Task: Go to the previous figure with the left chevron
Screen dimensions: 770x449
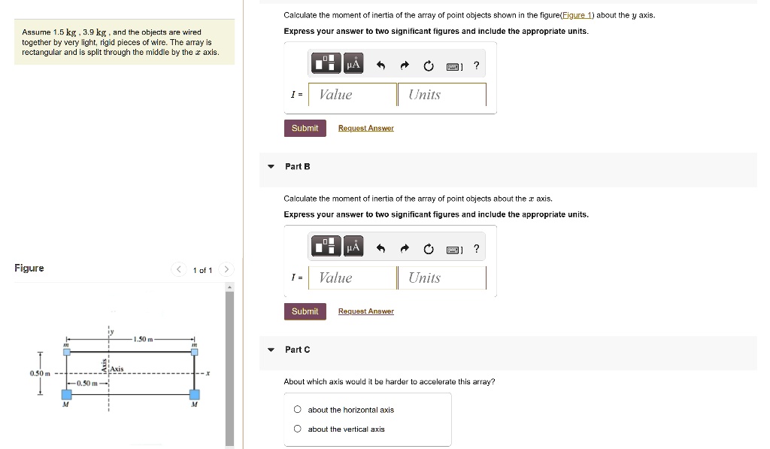Action: tap(178, 270)
